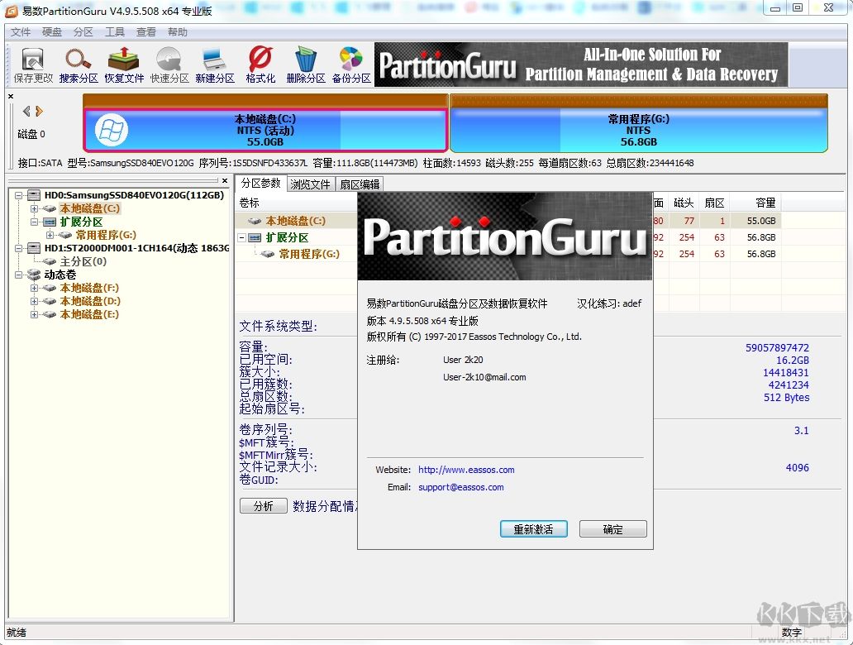The width and height of the screenshot is (853, 645).
Task: Select the 常用程序(G:) partition block in disk map
Action: tap(637, 129)
